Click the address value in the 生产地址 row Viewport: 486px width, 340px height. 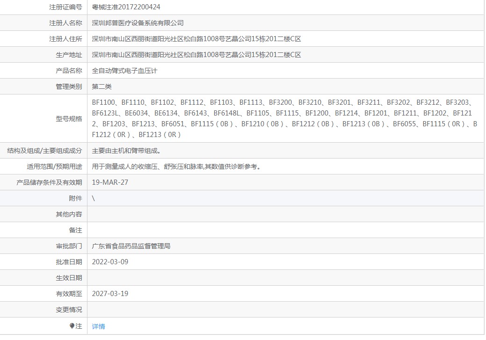196,55
